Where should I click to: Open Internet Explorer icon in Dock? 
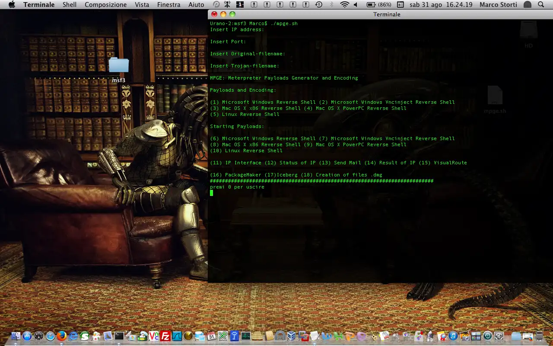(x=73, y=336)
